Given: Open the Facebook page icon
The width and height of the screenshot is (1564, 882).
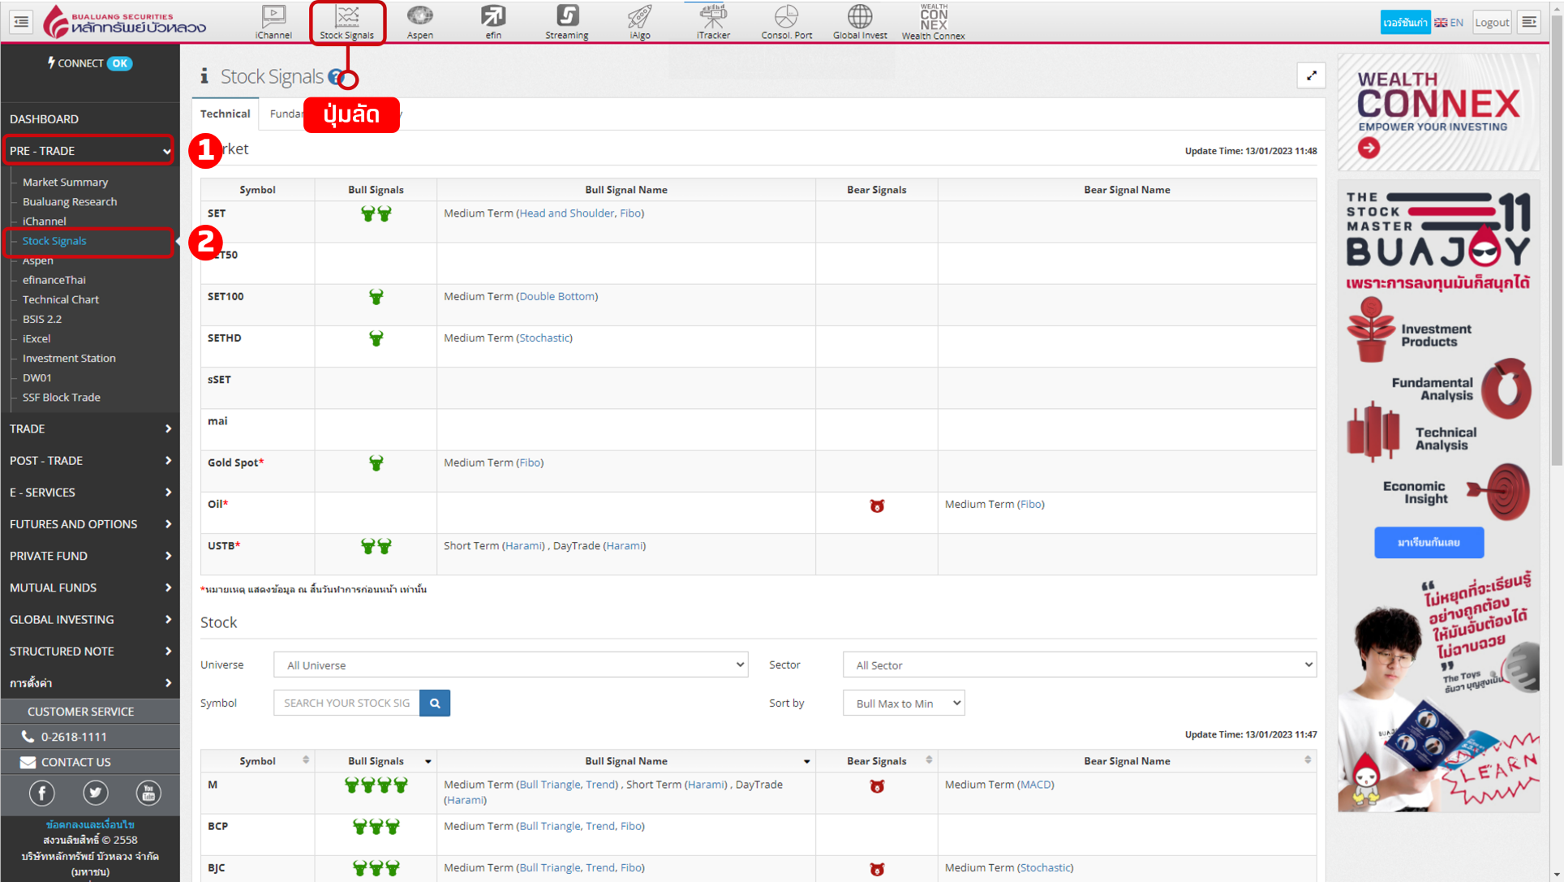Looking at the screenshot, I should point(41,793).
